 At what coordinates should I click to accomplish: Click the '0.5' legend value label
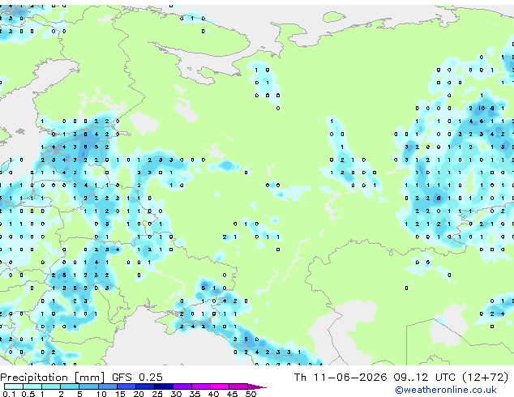tap(28, 394)
